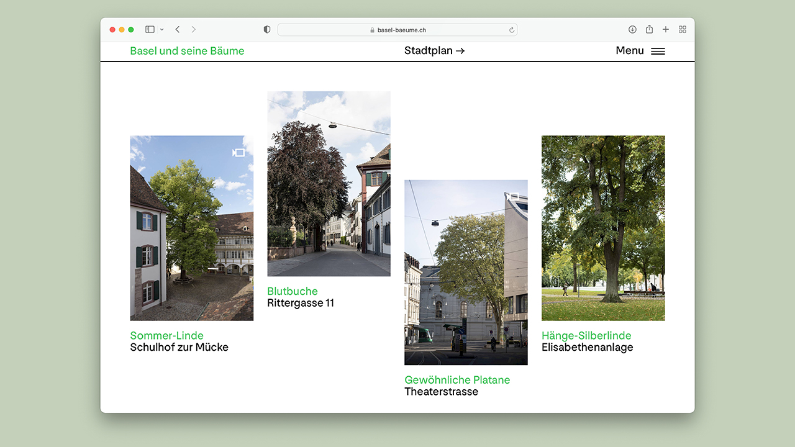Select the Schulhof zur Mücke text

[179, 348]
